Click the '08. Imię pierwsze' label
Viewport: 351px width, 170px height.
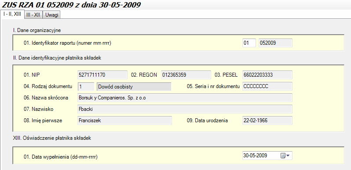click(x=43, y=120)
